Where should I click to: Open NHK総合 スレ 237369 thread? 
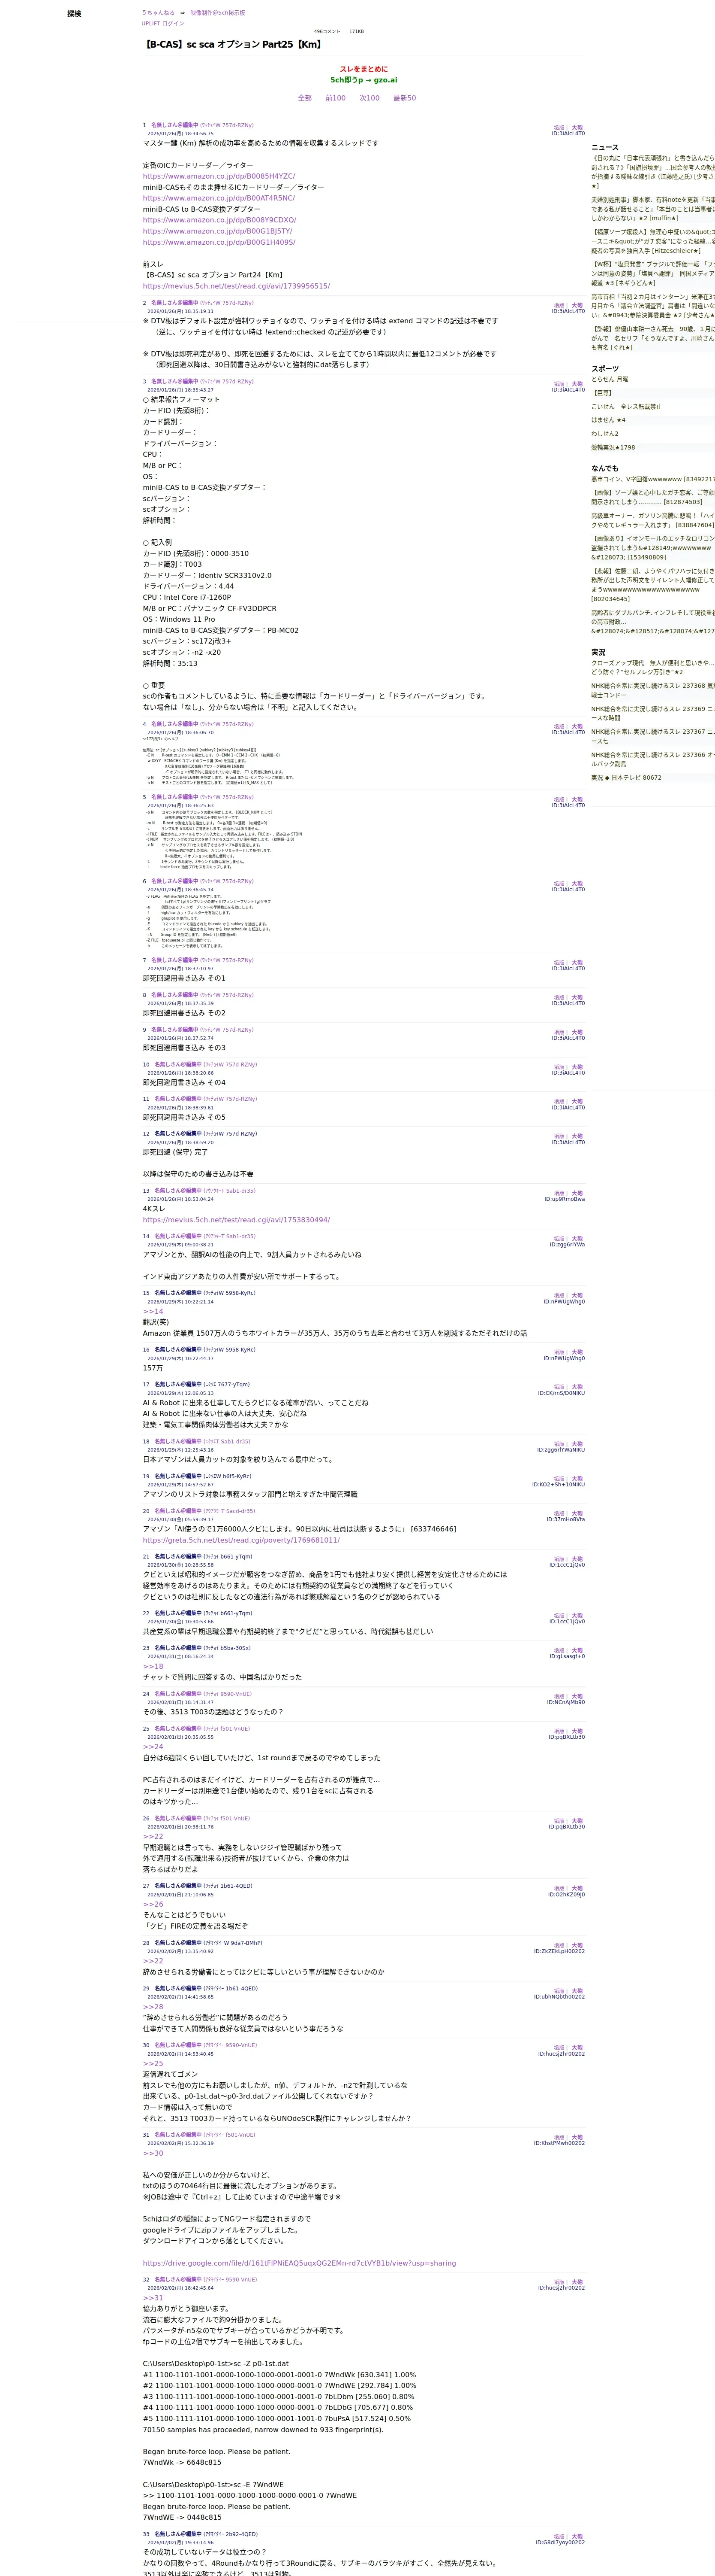(653, 713)
